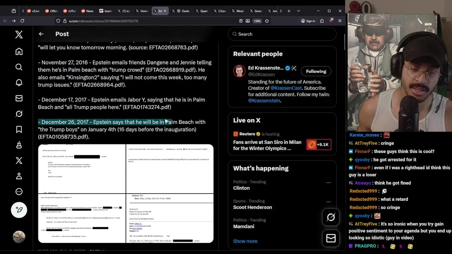Open bottom-left email image in post

point(82,218)
